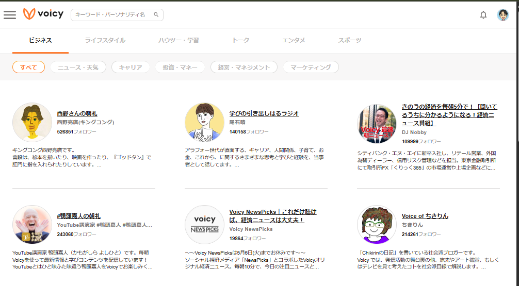Open the user profile avatar
The height and width of the screenshot is (286, 519).
pyautogui.click(x=503, y=15)
